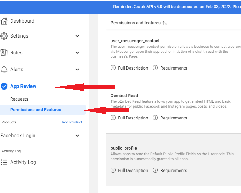Click the App Review shield icon
This screenshot has width=241, height=193.
[4, 86]
